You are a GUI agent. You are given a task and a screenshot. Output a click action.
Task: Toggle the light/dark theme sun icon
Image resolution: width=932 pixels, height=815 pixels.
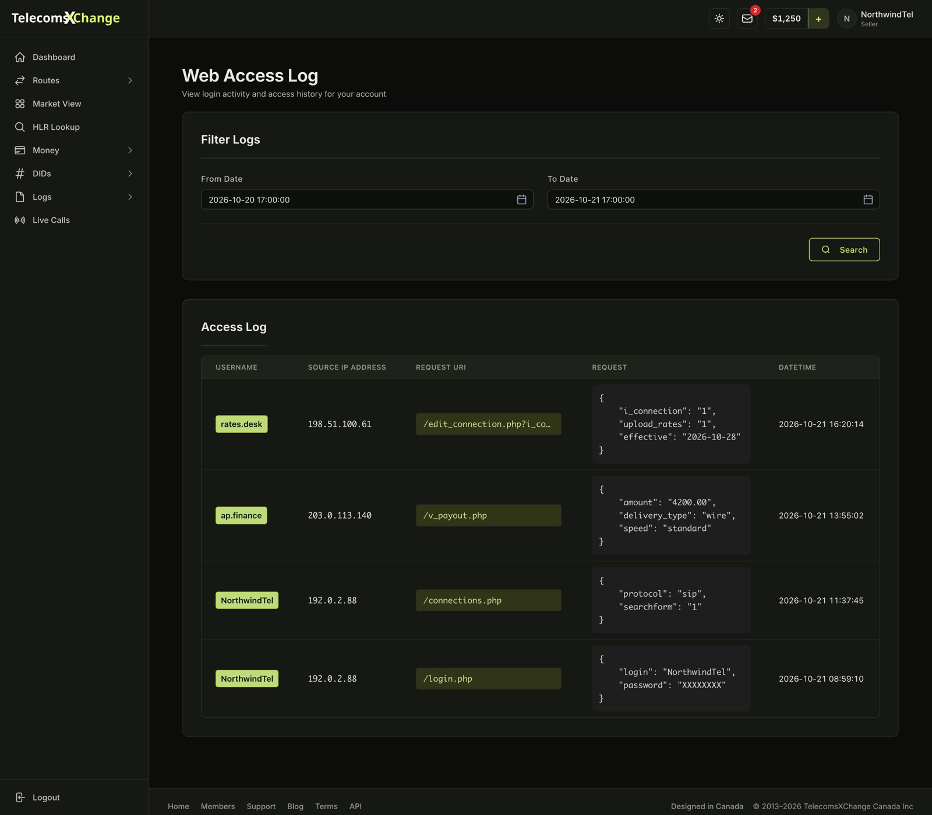tap(719, 19)
